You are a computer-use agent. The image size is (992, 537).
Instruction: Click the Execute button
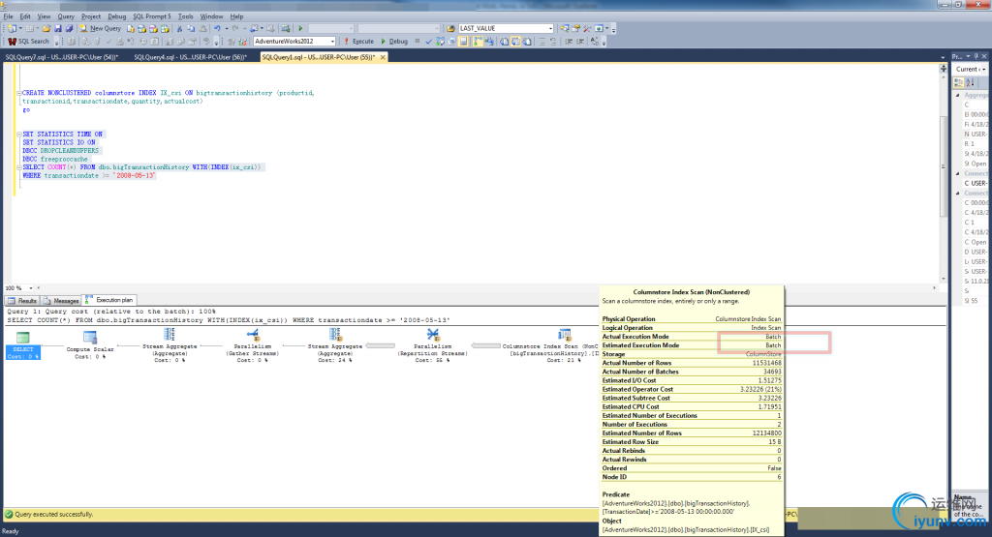click(358, 41)
